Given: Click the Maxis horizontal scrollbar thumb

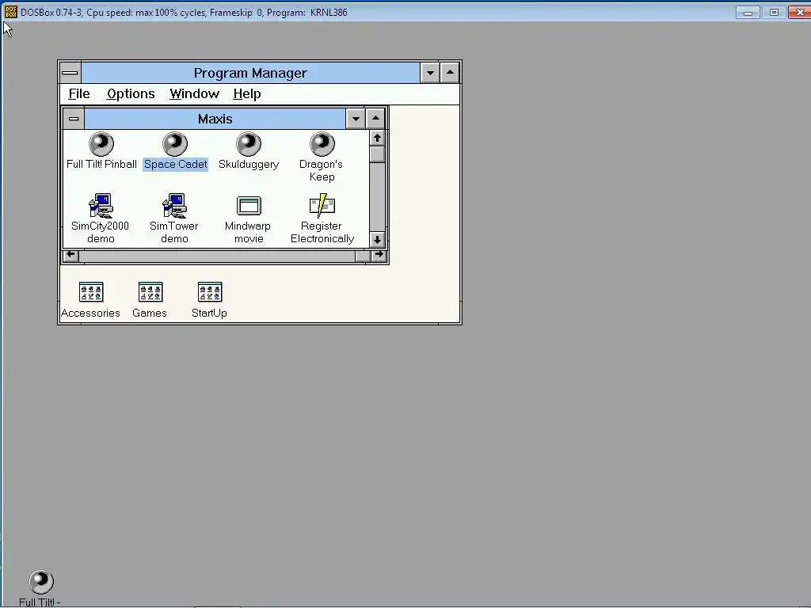Looking at the screenshot, I should (x=363, y=256).
